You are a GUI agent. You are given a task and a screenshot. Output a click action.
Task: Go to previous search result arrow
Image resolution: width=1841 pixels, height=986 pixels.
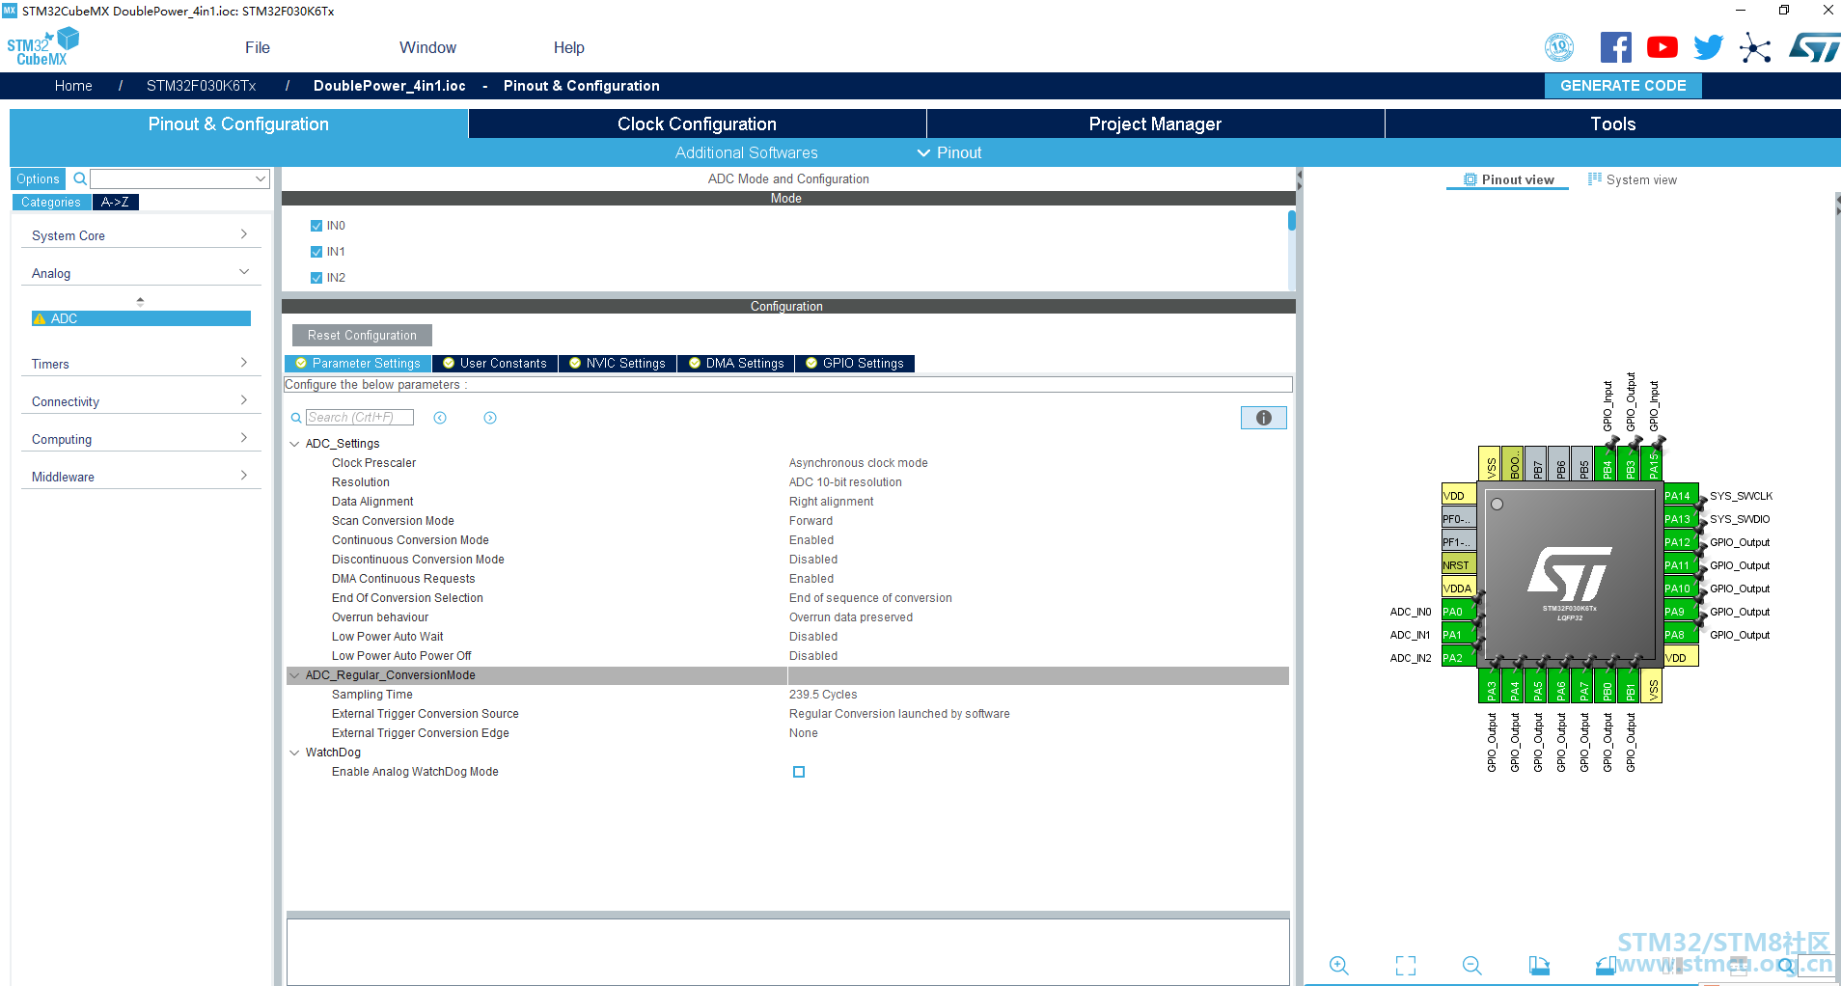[440, 418]
